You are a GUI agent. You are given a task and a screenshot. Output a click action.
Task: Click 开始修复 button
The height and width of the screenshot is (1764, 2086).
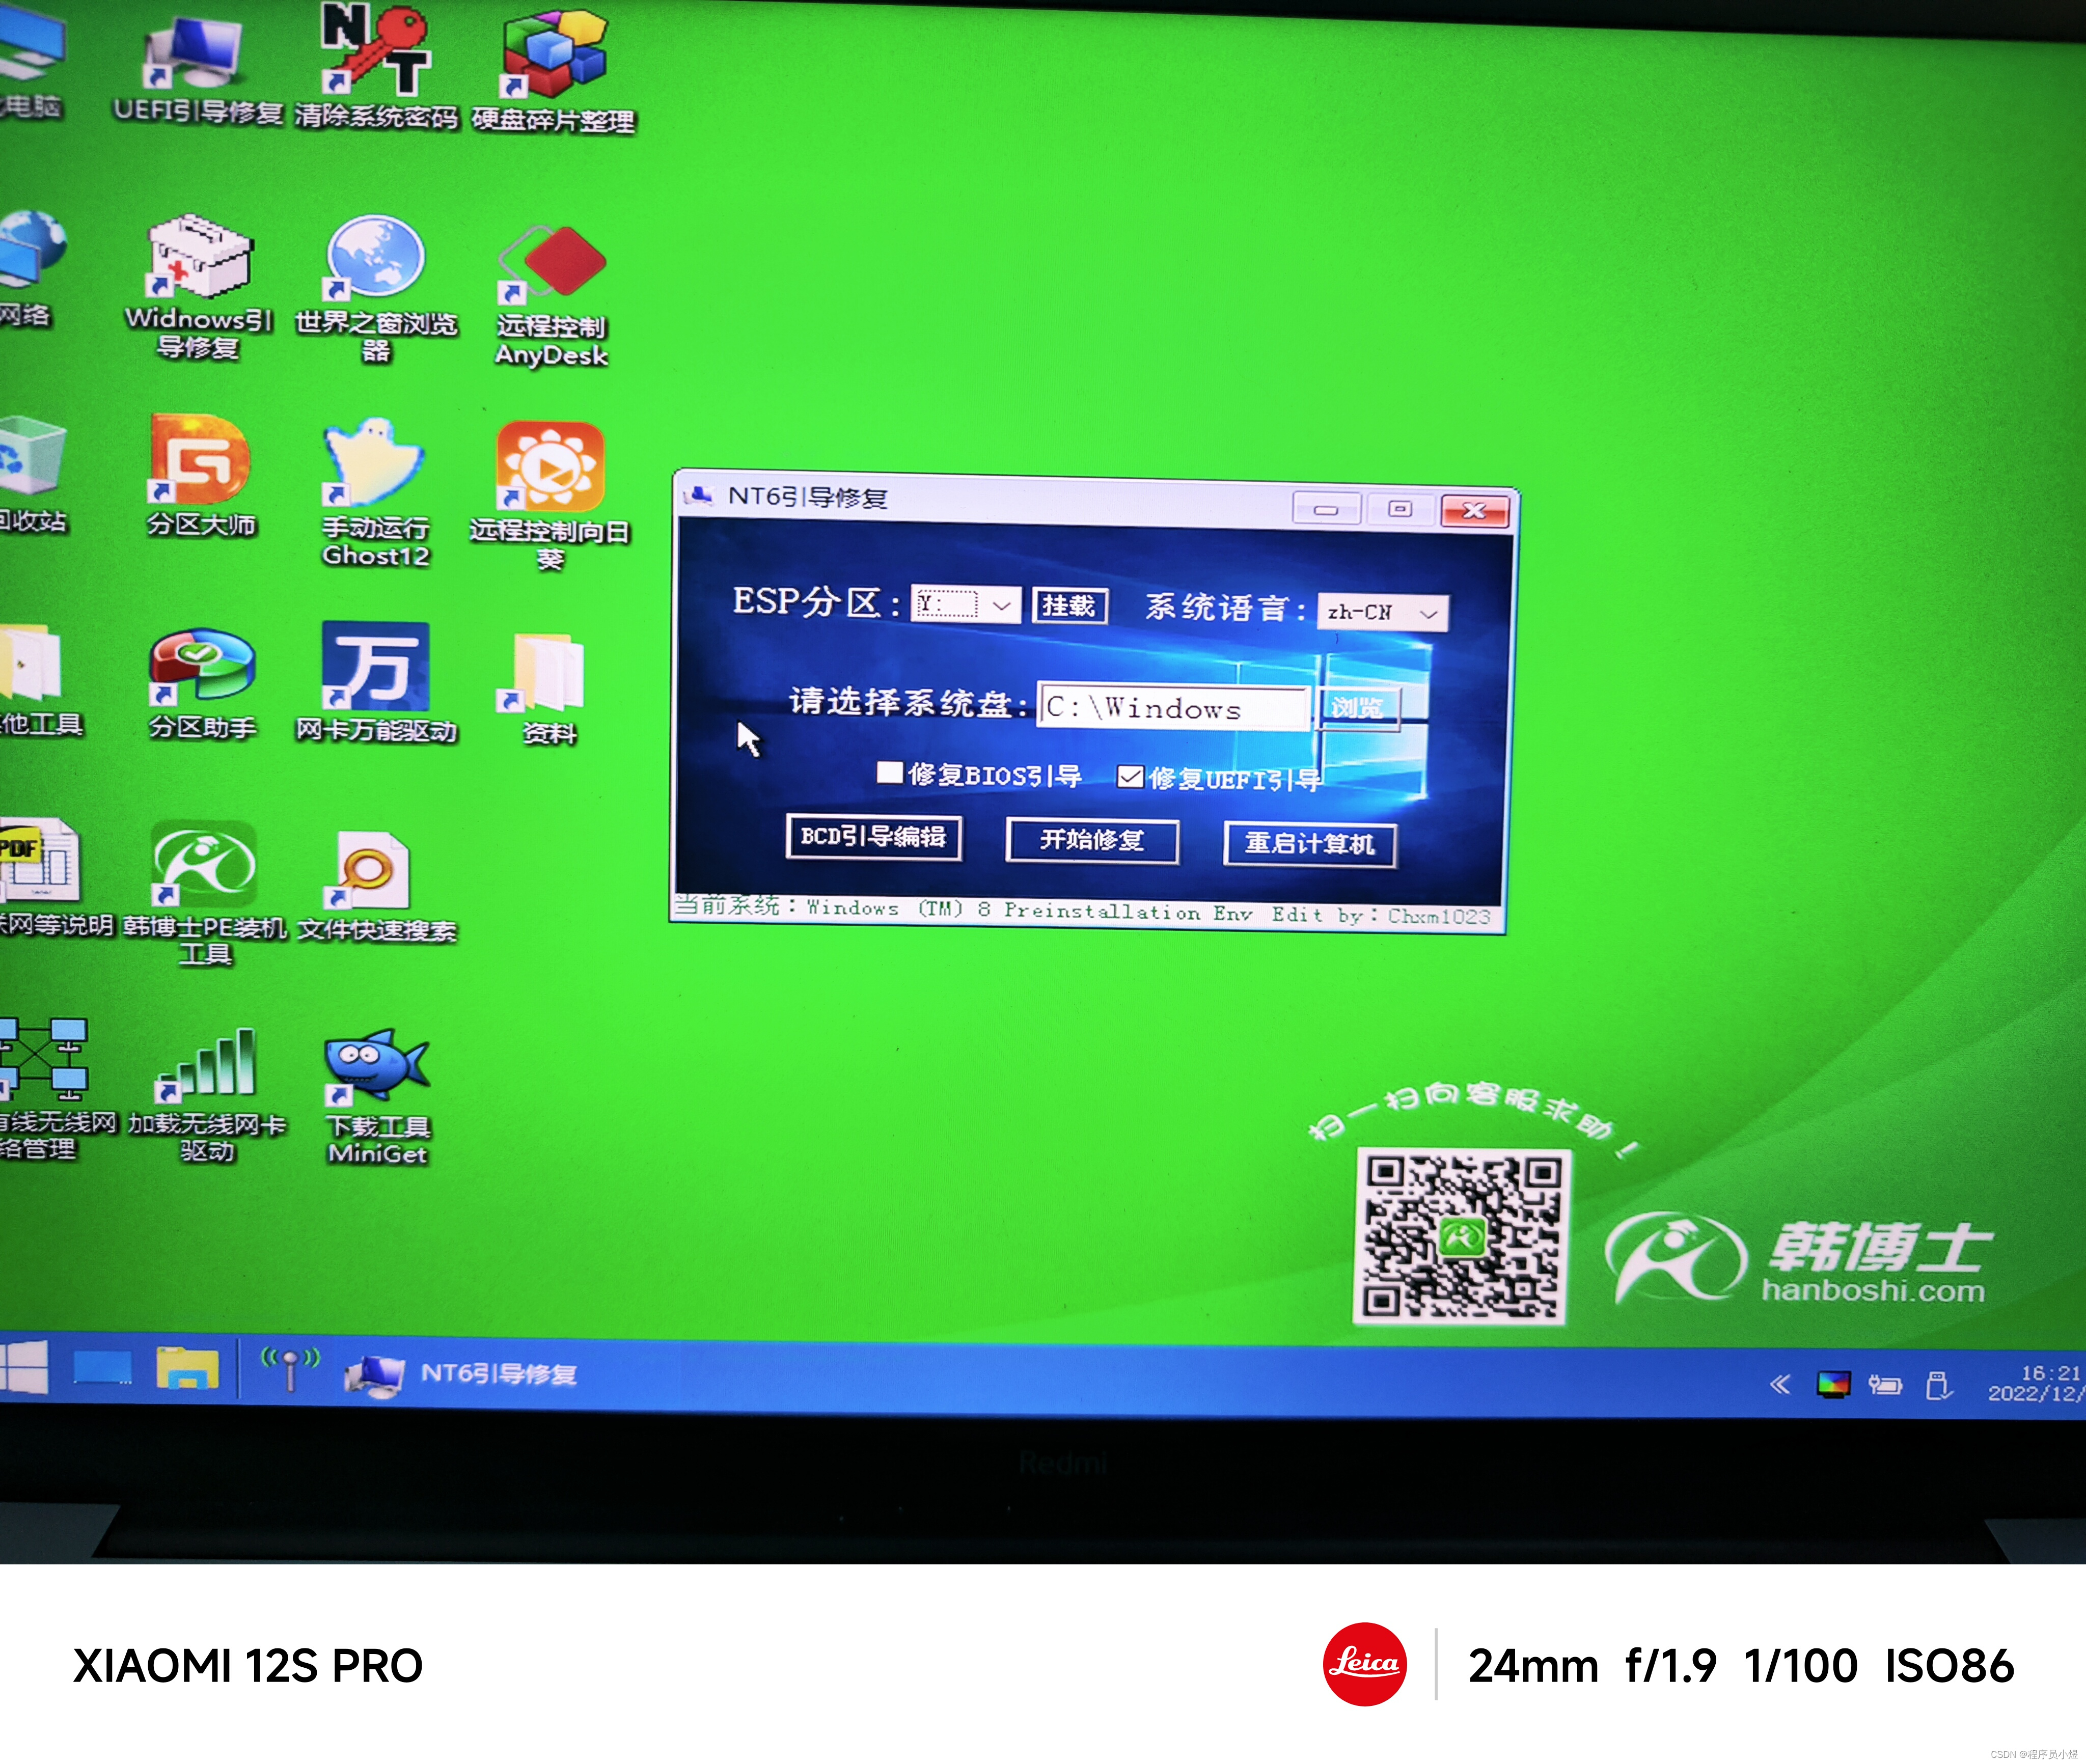click(1091, 840)
